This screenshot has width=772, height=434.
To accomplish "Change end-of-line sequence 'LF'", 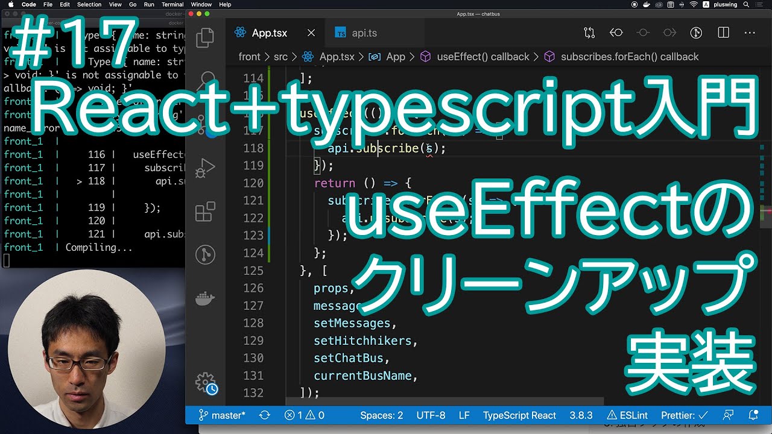I will click(x=464, y=415).
